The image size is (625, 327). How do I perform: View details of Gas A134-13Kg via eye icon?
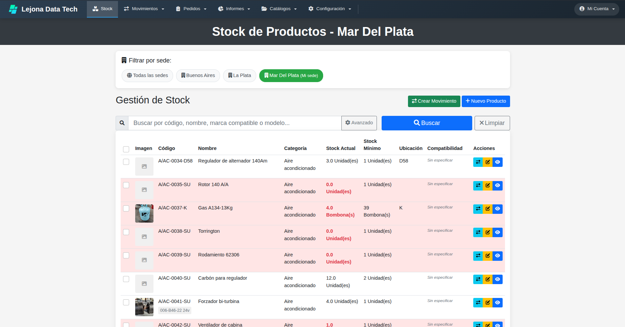point(497,209)
